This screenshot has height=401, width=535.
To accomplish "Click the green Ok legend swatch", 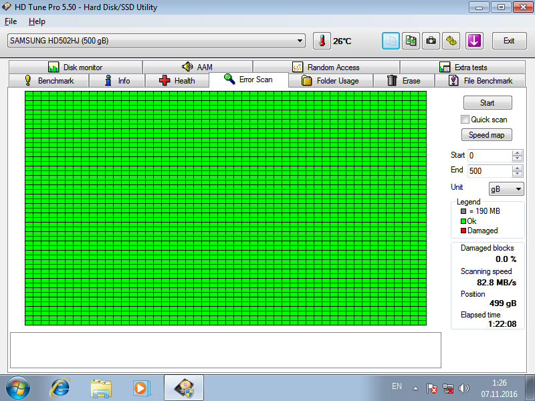I will 463,221.
